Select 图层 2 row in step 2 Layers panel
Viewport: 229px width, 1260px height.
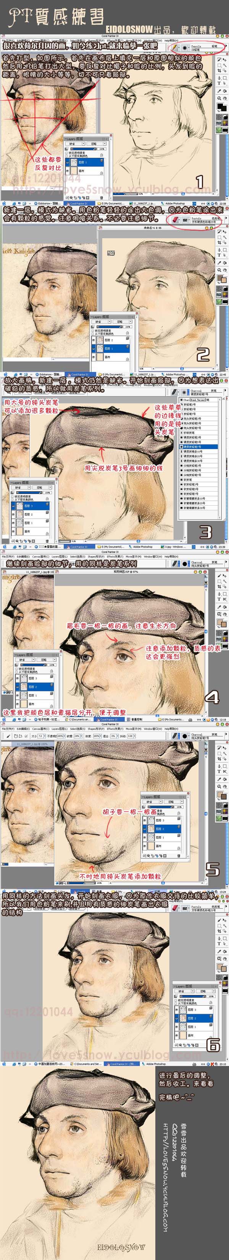111,340
